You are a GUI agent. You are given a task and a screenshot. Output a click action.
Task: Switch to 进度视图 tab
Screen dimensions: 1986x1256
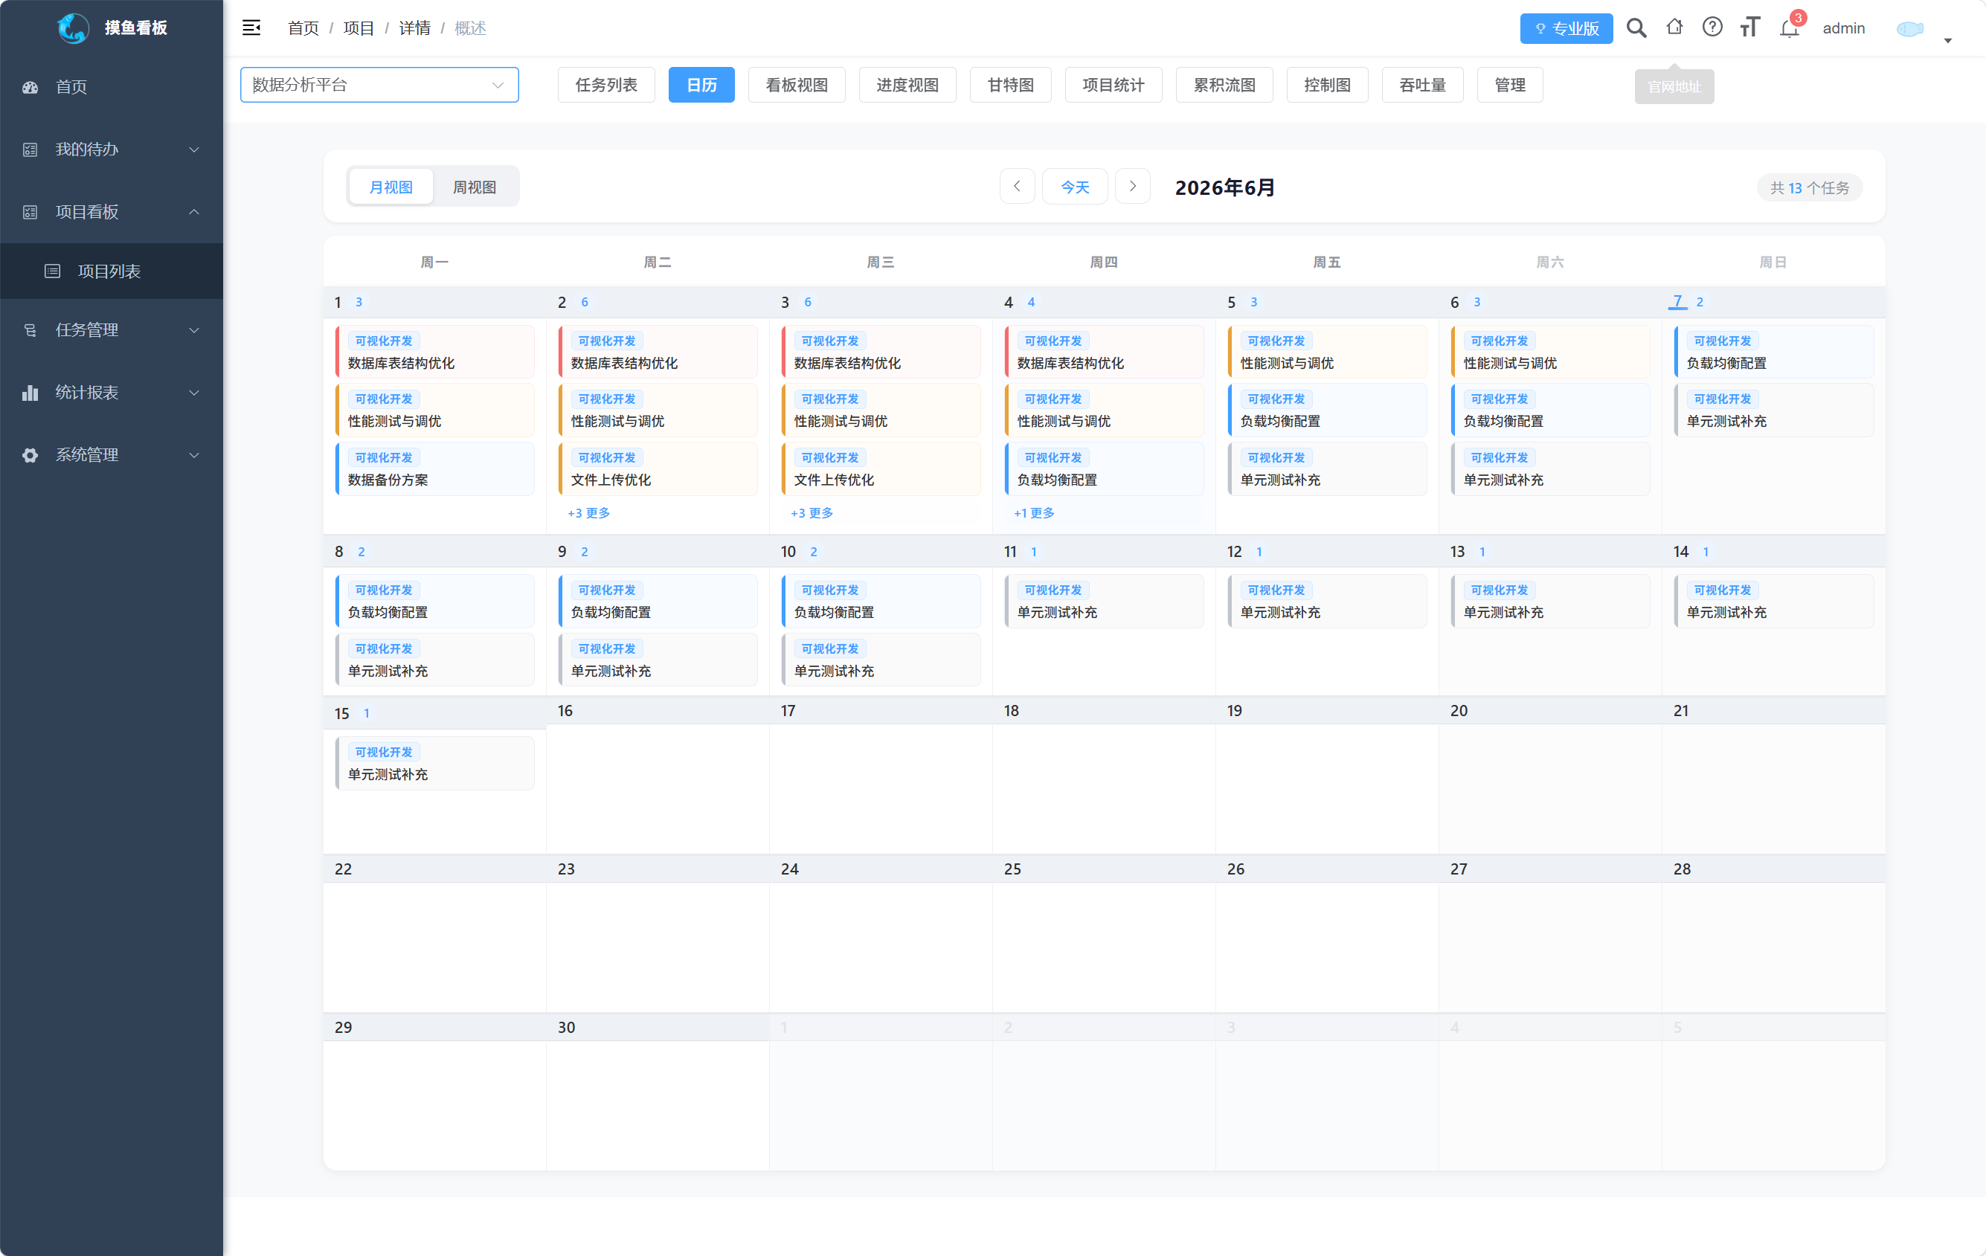point(907,85)
